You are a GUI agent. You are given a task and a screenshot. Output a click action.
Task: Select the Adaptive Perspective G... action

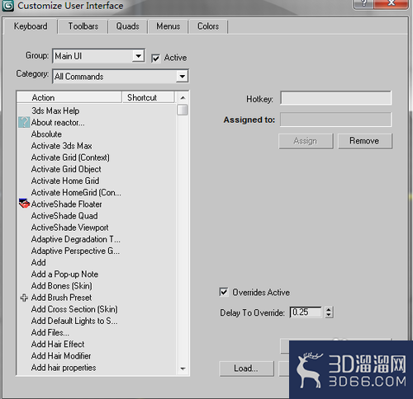[x=75, y=251]
